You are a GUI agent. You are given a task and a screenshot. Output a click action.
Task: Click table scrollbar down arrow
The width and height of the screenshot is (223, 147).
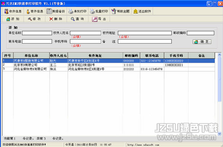220,134
